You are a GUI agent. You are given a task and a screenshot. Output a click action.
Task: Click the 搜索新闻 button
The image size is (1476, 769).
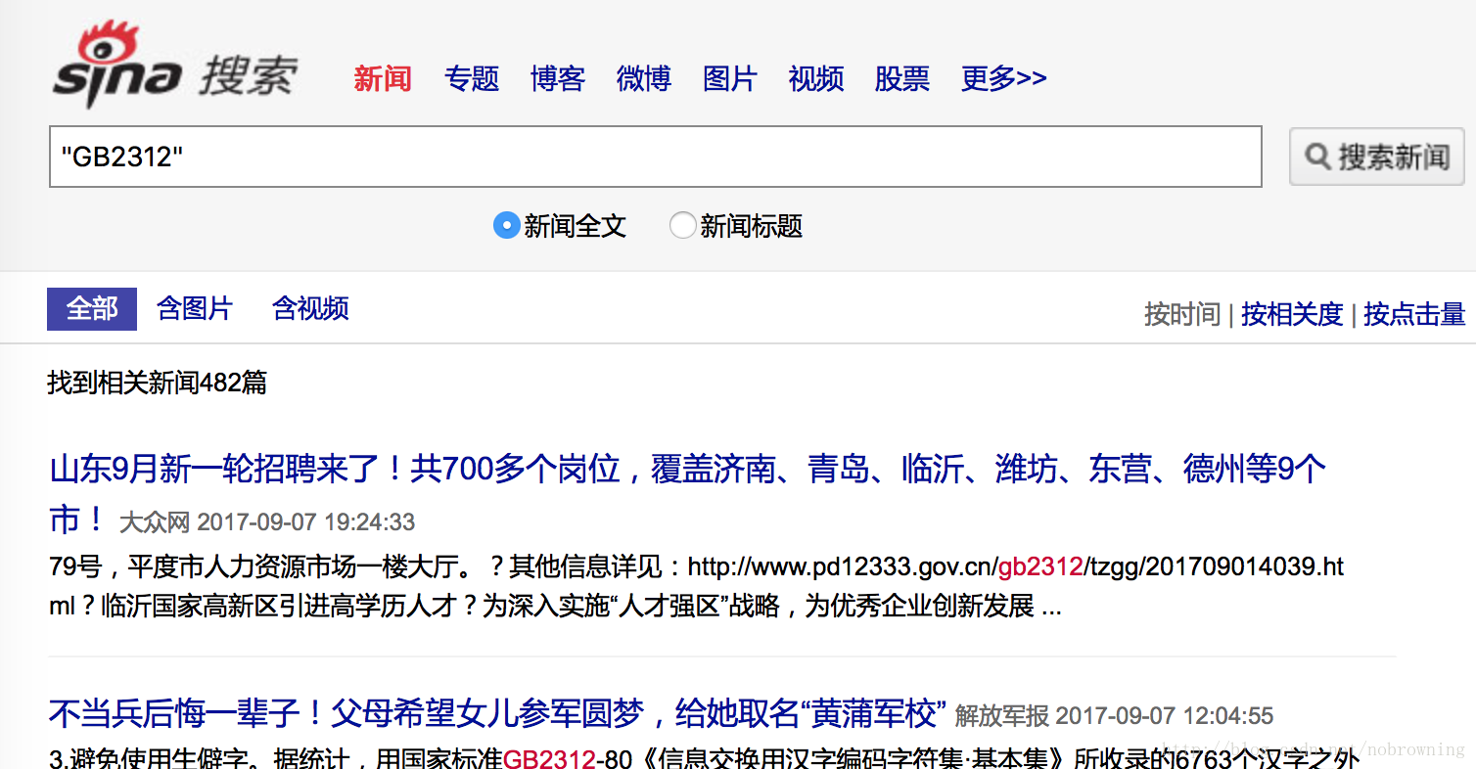point(1377,157)
